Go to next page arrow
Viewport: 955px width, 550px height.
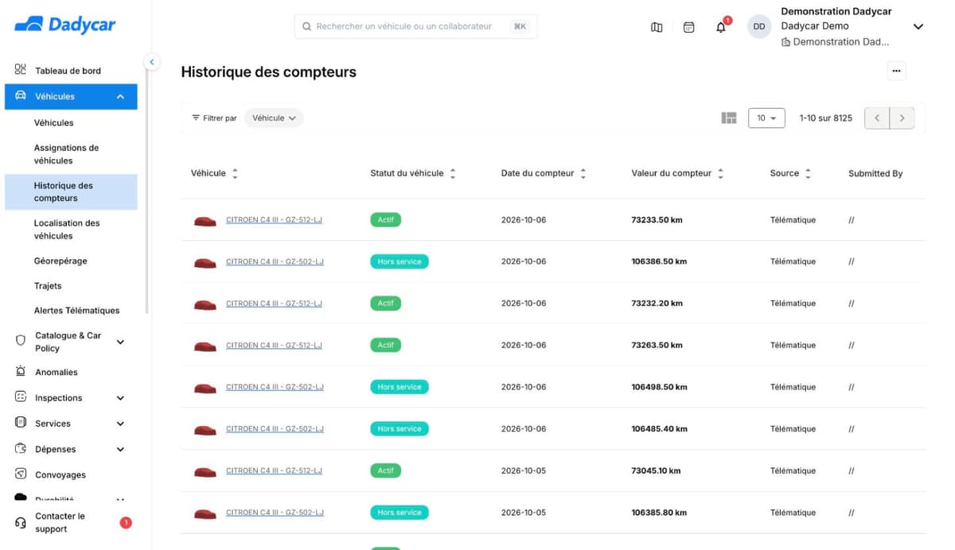pyautogui.click(x=902, y=118)
